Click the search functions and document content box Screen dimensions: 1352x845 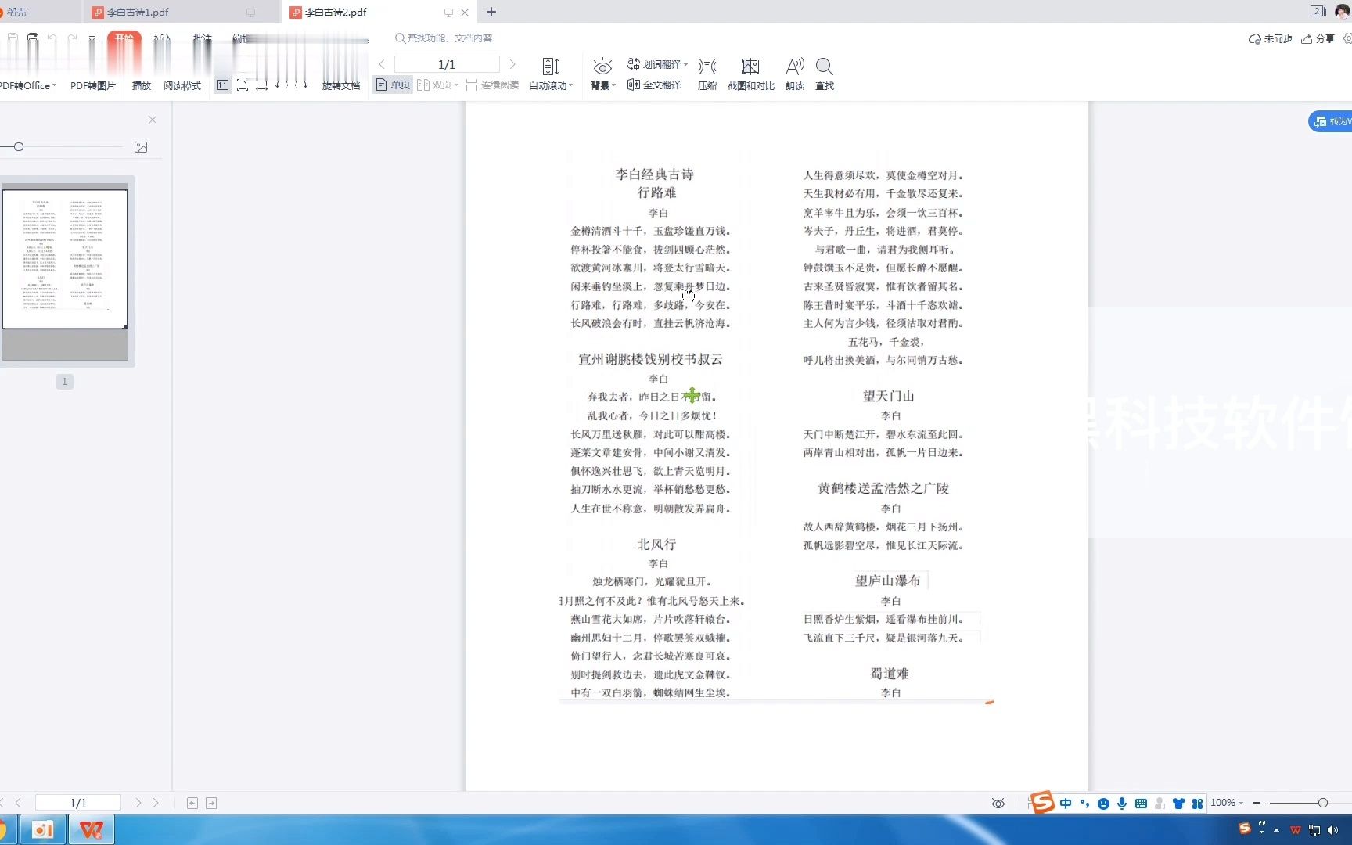pyautogui.click(x=444, y=38)
